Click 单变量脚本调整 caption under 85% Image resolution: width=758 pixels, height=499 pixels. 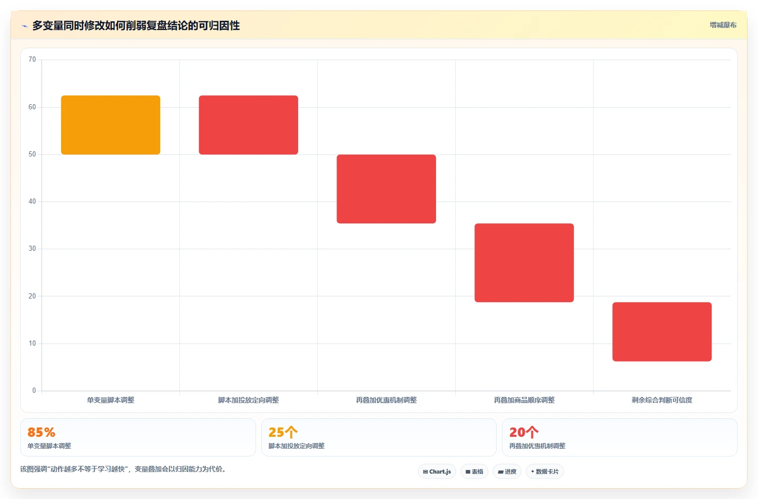click(x=49, y=446)
